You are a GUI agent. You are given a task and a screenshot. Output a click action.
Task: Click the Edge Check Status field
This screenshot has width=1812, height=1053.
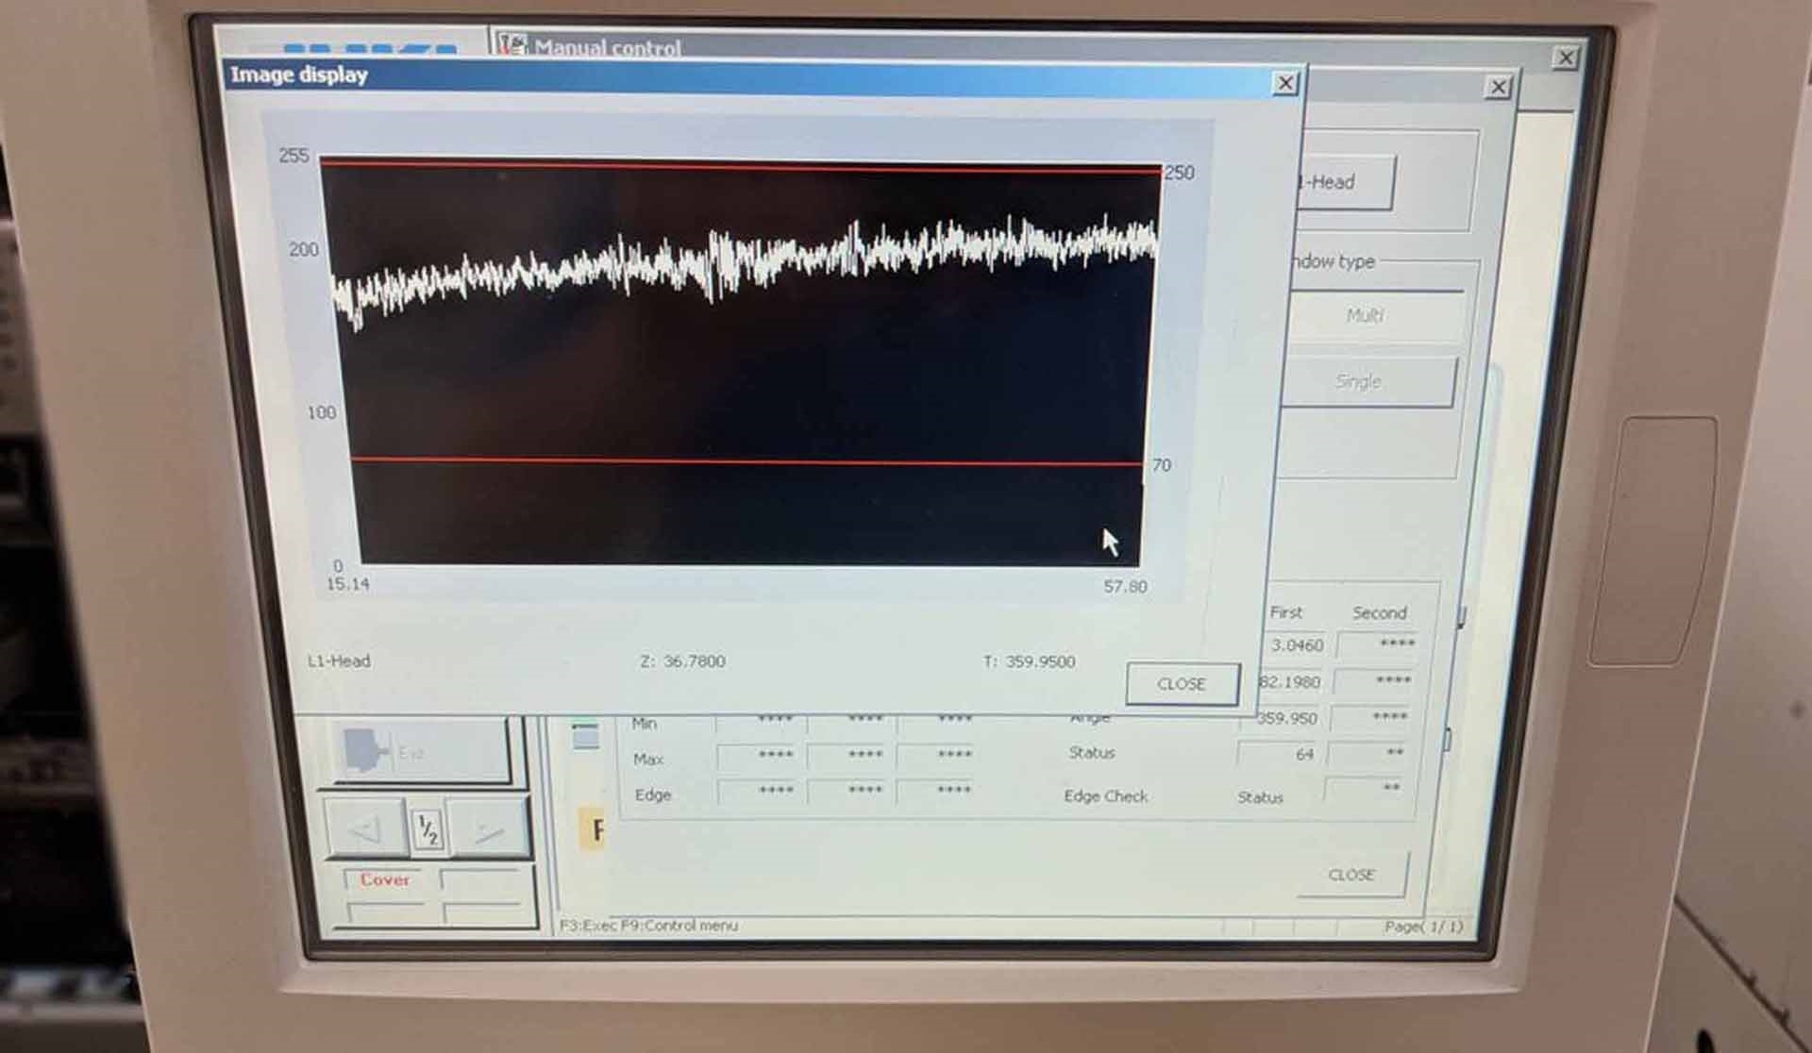(x=1367, y=789)
